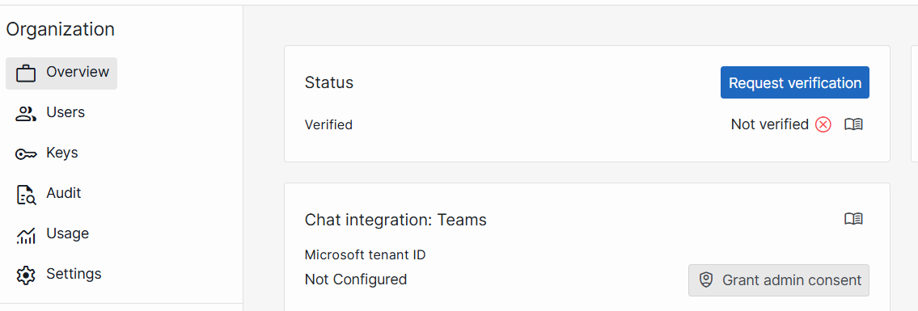This screenshot has width=918, height=311.
Task: Open the Keys page
Action: coord(62,153)
